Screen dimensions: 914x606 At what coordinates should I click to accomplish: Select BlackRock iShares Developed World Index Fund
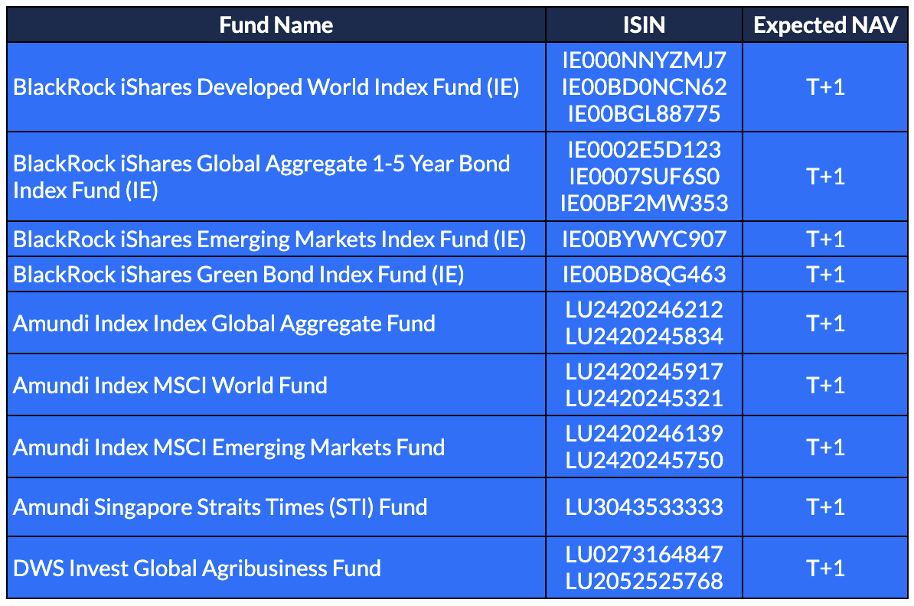coord(266,87)
